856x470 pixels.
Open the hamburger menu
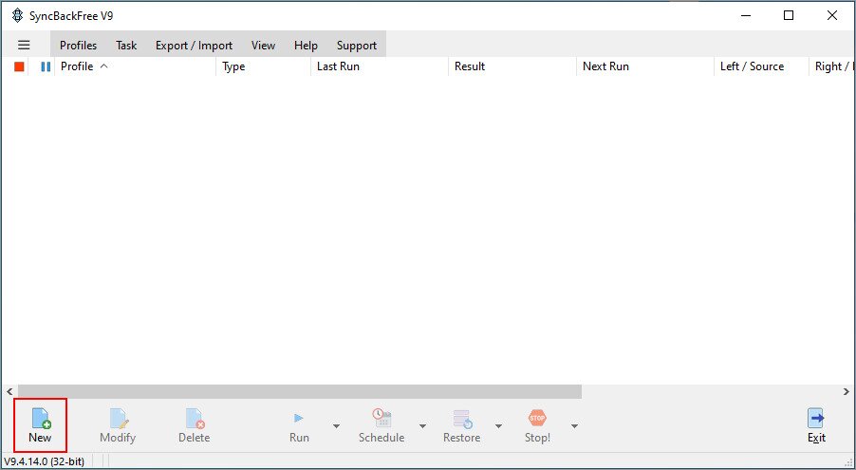pyautogui.click(x=24, y=46)
